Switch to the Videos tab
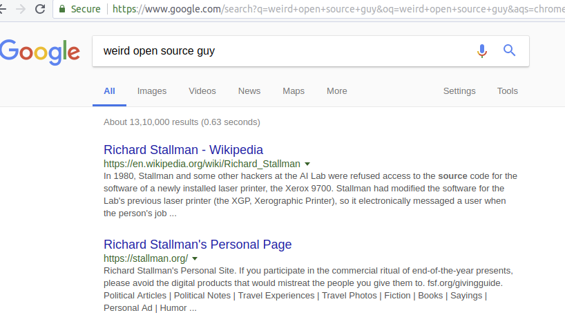Screen dimensions: 565x324 [202, 91]
